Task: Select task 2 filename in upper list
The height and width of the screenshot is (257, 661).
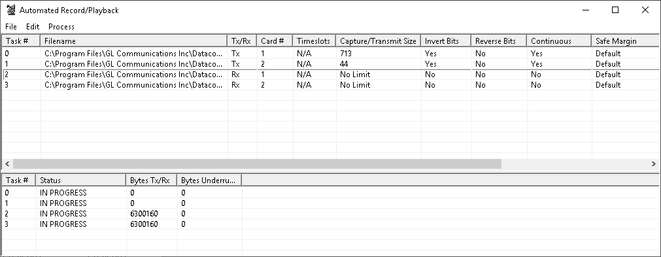Action: tap(133, 75)
